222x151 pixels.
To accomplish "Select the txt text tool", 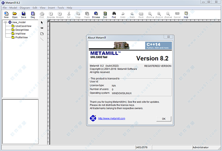I will click(x=42, y=28).
